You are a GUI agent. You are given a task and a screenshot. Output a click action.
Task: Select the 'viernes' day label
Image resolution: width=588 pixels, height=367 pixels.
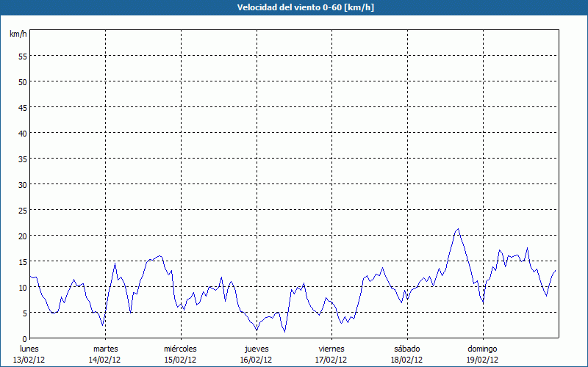331,349
